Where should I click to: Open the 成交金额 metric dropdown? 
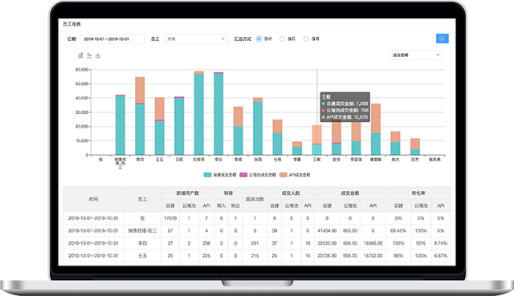[x=416, y=55]
